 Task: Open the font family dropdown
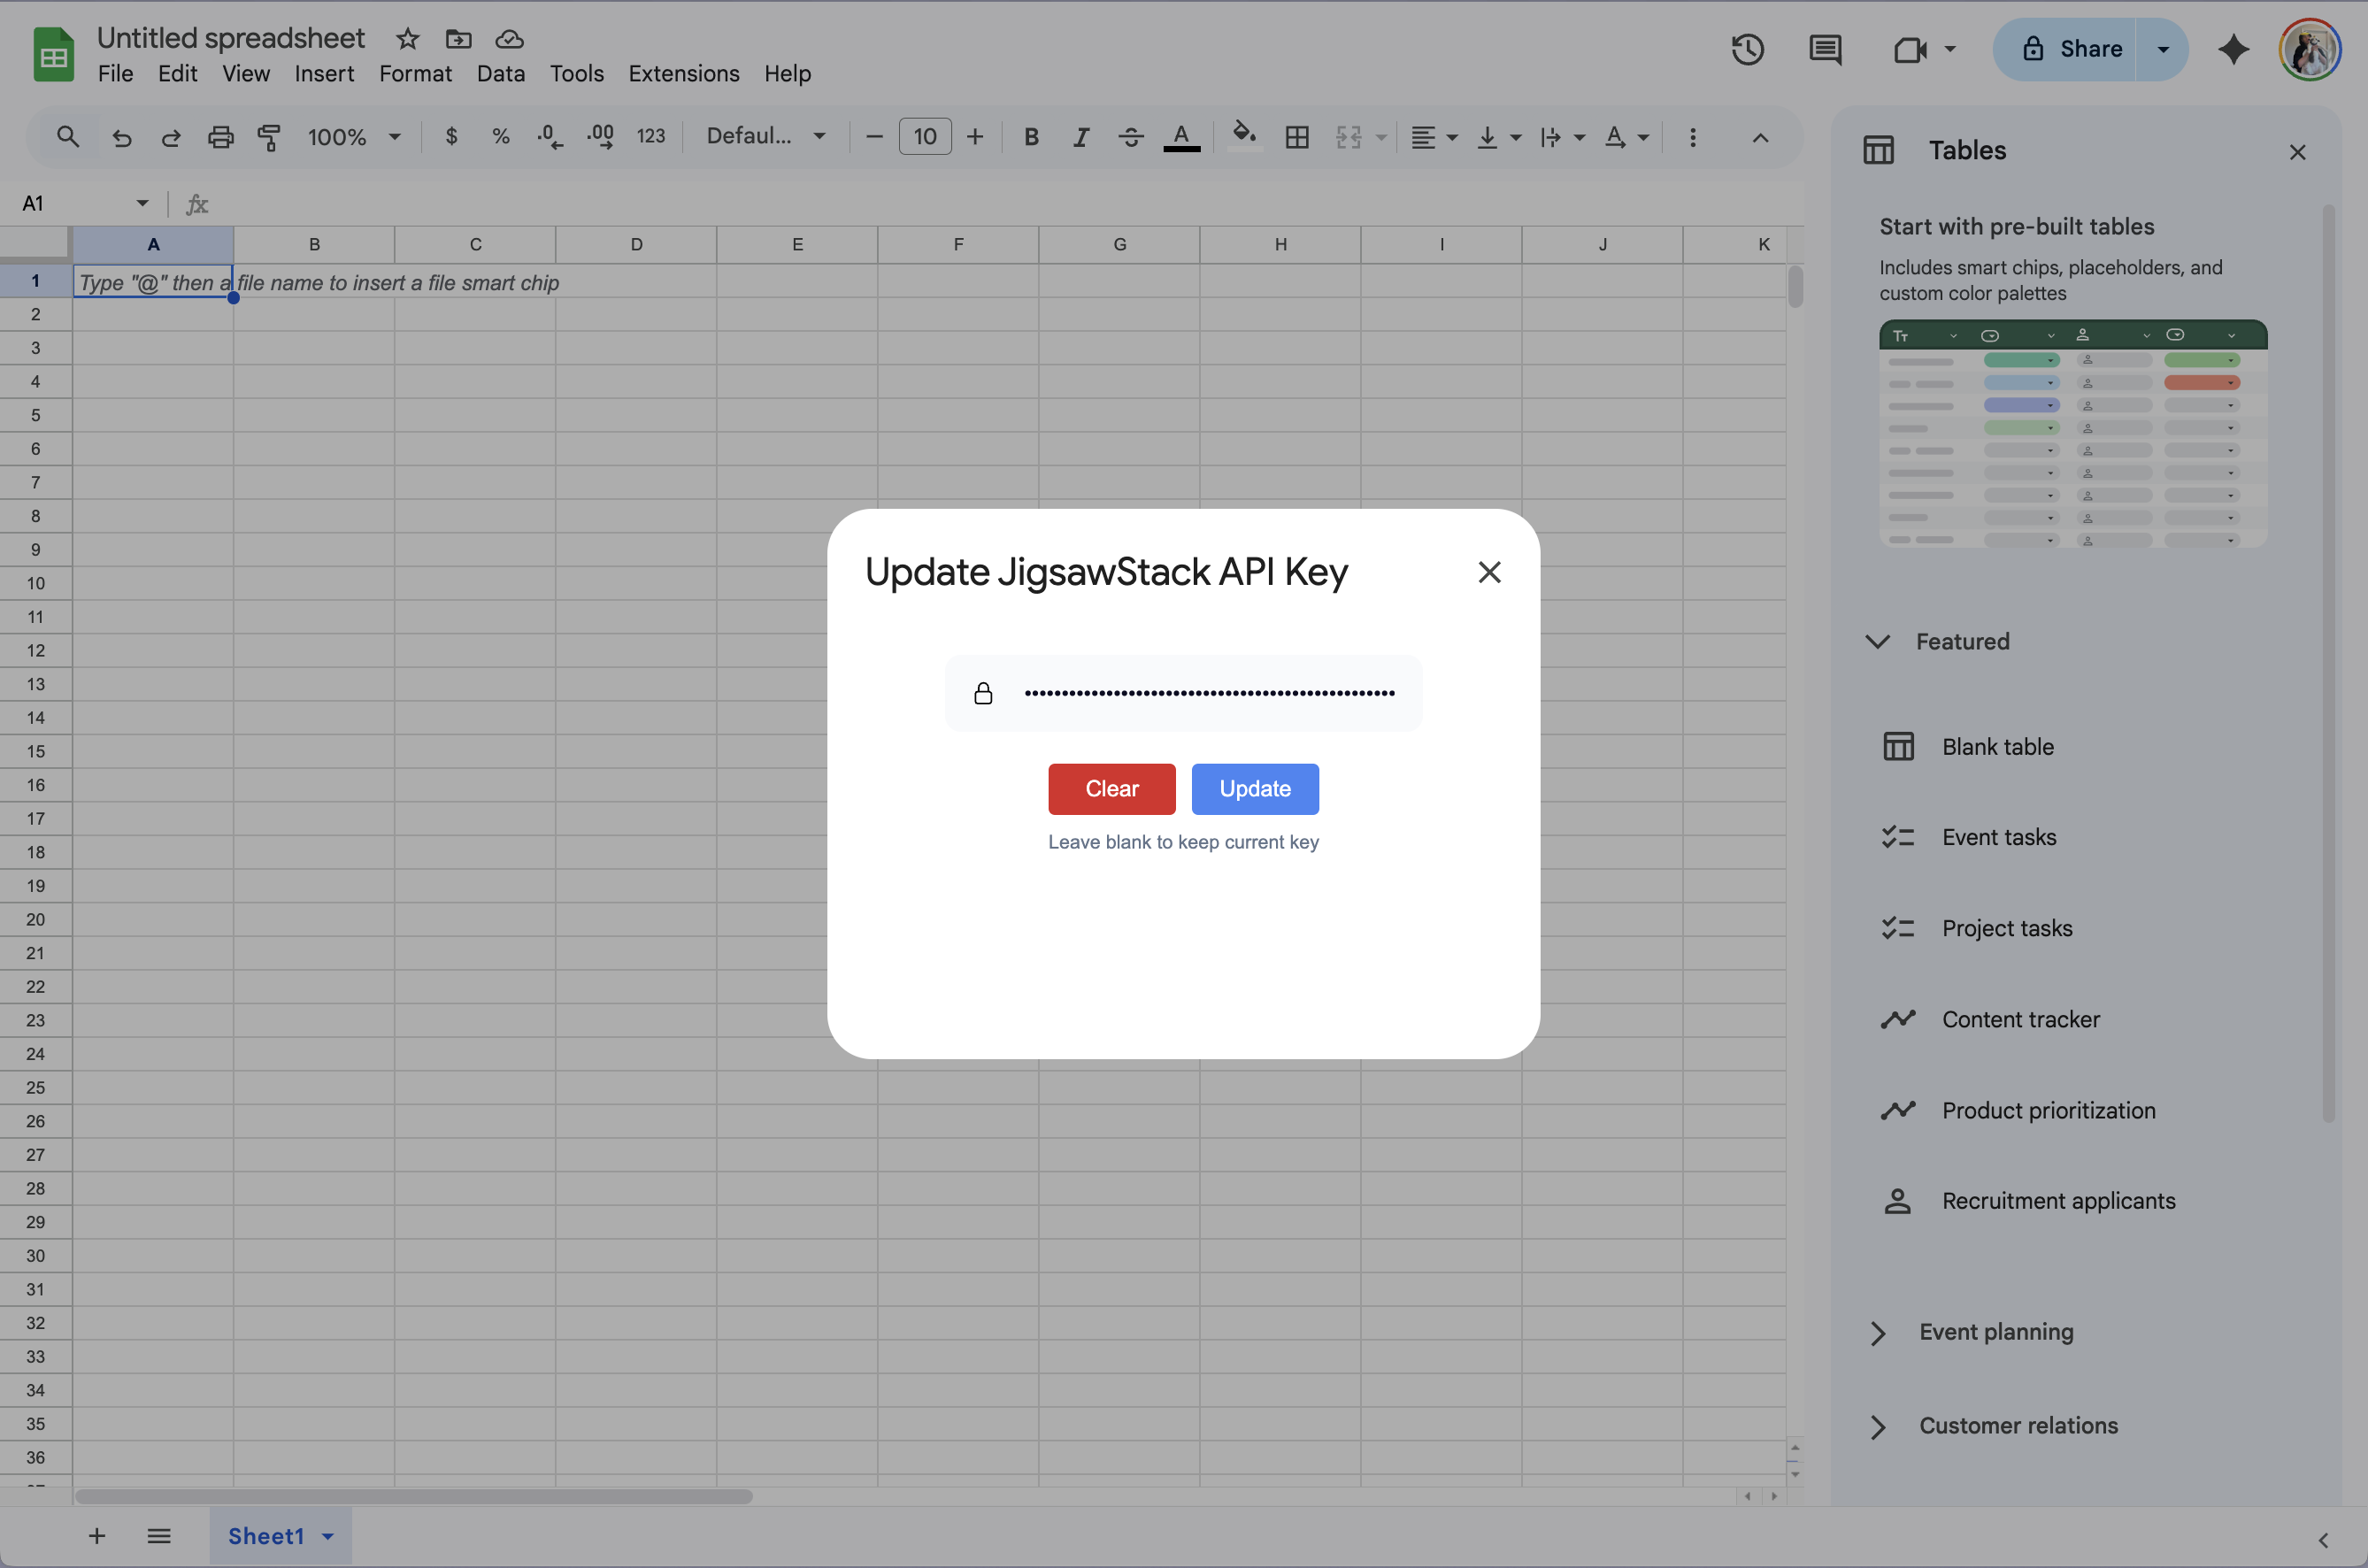click(x=766, y=136)
